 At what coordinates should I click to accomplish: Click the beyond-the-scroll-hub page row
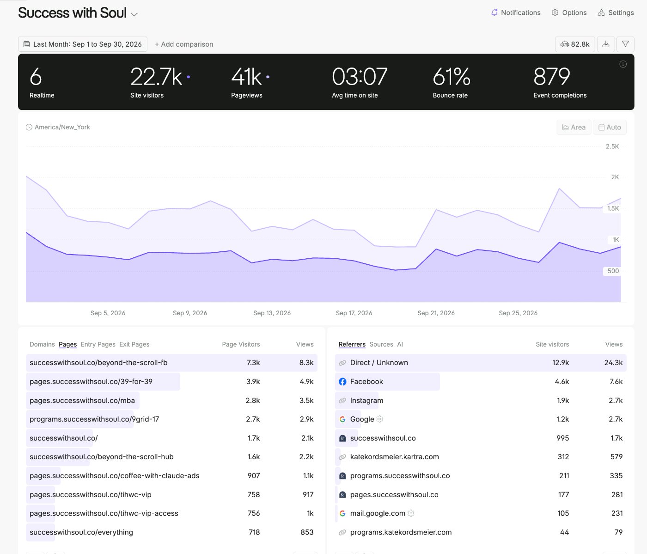pyautogui.click(x=171, y=457)
